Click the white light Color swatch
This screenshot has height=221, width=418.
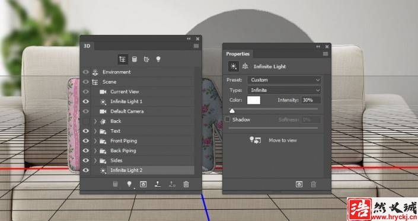coord(254,100)
